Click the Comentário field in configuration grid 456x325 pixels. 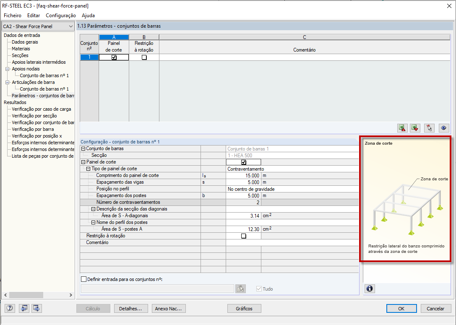click(292, 242)
